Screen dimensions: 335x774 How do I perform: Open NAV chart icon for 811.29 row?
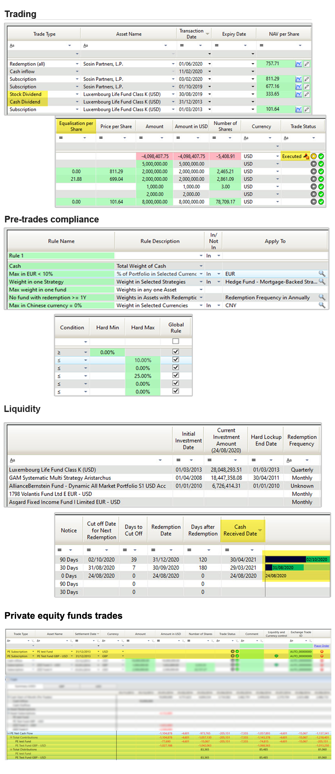(x=298, y=79)
